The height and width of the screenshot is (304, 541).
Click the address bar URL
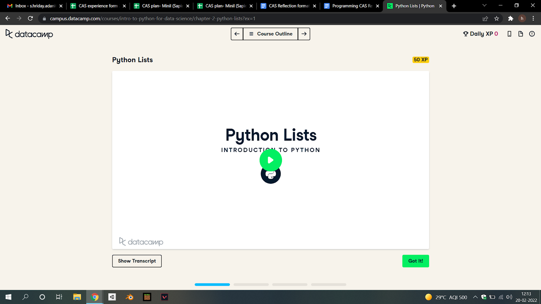click(152, 19)
